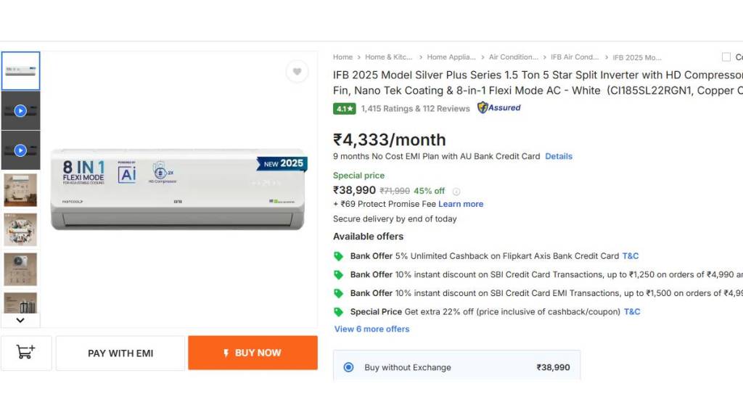Click the green tag icon beside Special Price offer
743x418 pixels.
338,312
